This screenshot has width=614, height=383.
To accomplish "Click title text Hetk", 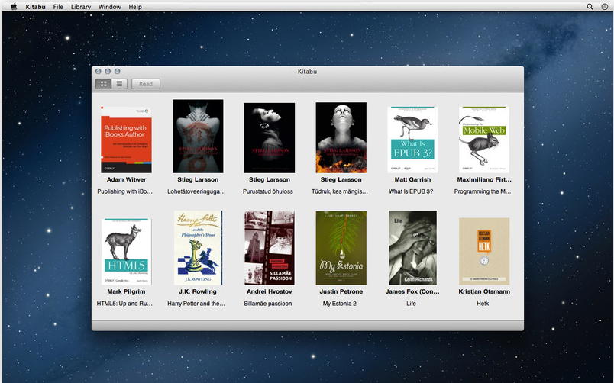I will tap(483, 304).
